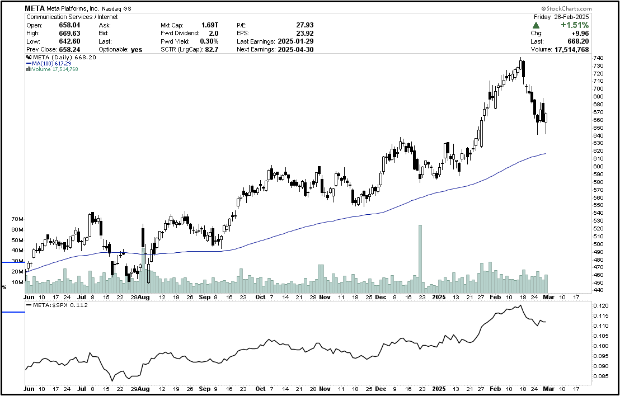Screen dimensions: 620x396
Task: Click the Prev Close value 658.24
Action: 69,50
